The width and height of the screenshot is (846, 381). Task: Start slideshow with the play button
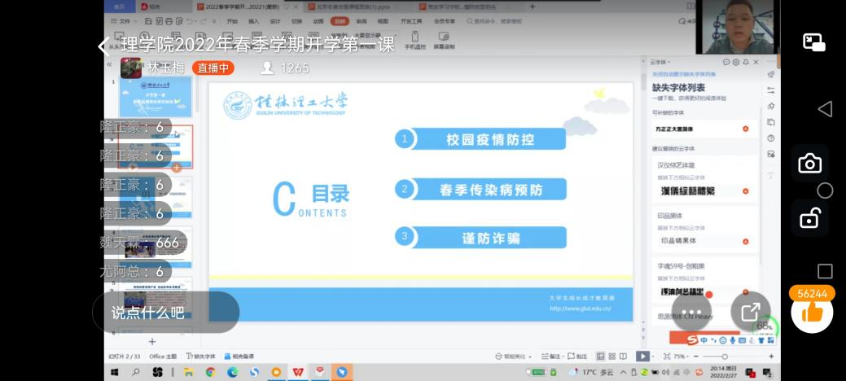(x=642, y=357)
